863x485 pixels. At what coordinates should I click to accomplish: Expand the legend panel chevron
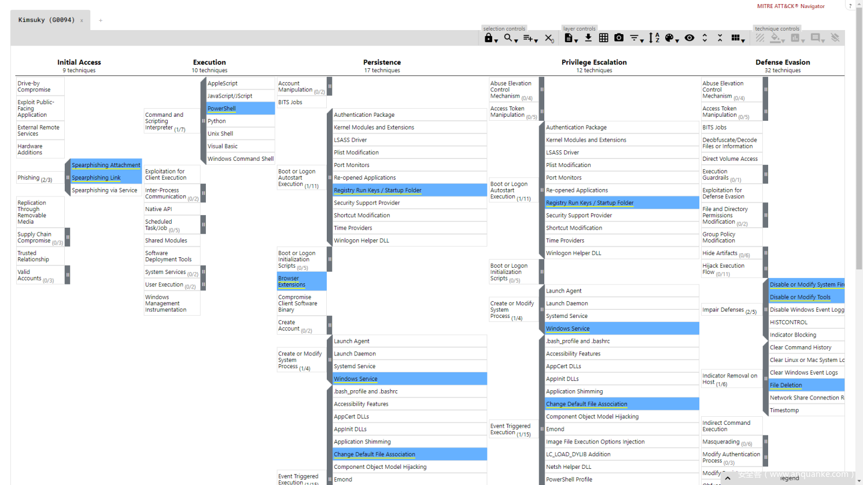(728, 478)
